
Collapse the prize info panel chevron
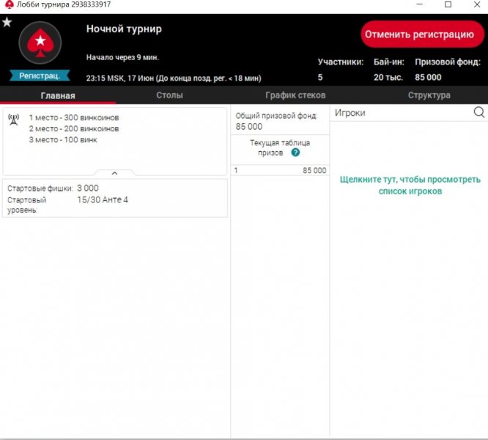(114, 173)
